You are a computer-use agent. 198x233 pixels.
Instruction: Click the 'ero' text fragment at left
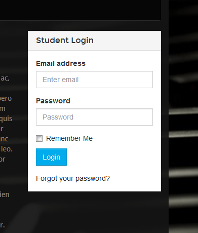click(x=6, y=98)
